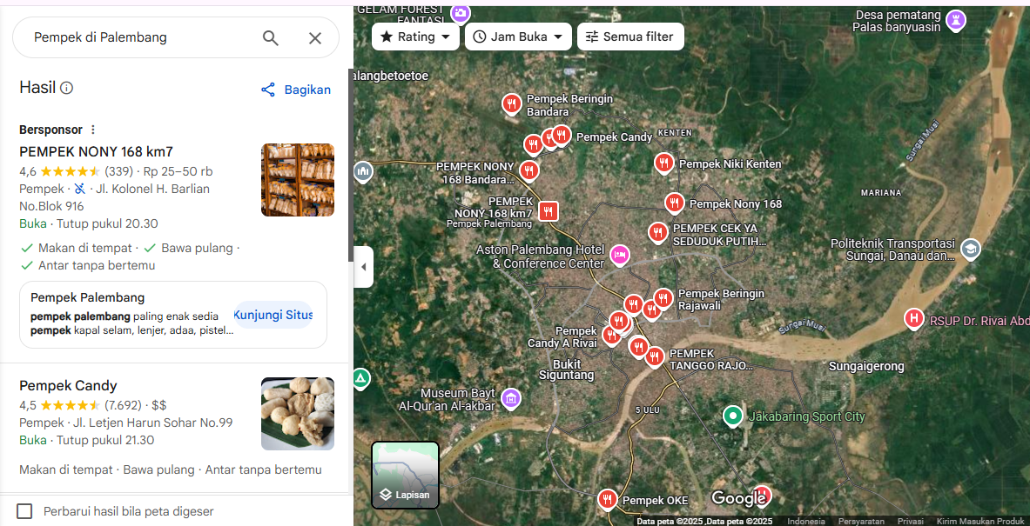1030x526 pixels.
Task: View the PEMPEK NONY 168 km7 photo thumbnail
Action: click(298, 180)
